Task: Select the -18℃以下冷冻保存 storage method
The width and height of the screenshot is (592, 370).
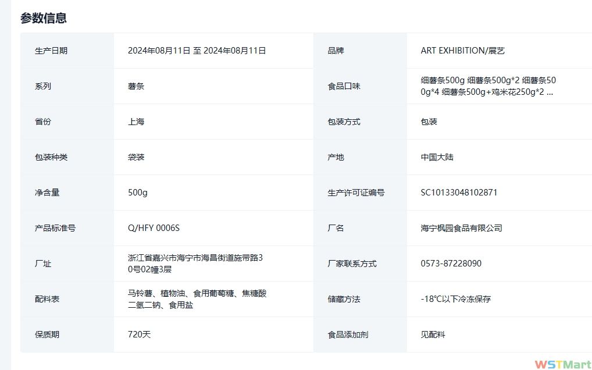Action: tap(455, 299)
